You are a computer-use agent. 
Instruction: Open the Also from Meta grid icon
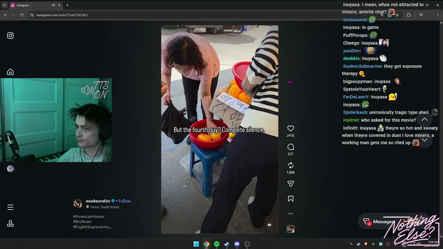[x=10, y=224]
